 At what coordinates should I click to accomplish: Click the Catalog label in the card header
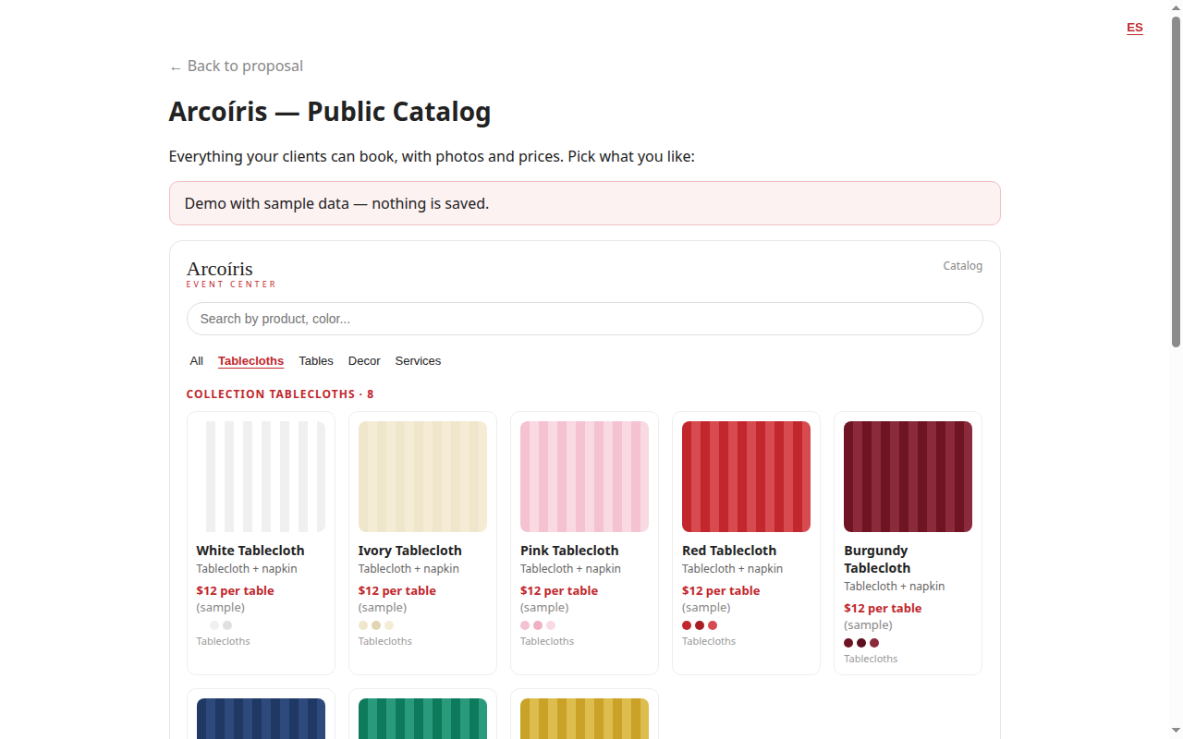963,266
